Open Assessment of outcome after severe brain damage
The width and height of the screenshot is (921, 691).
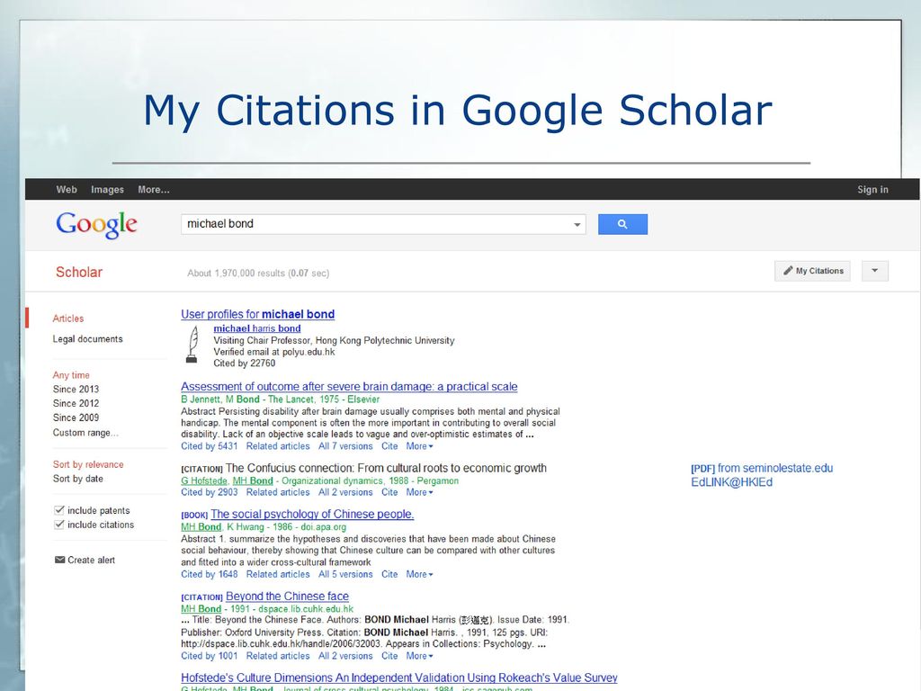349,387
